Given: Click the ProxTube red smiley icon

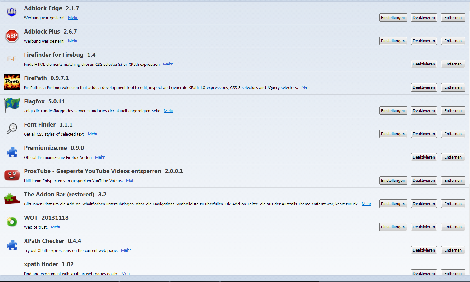Looking at the screenshot, I should pyautogui.click(x=12, y=175).
